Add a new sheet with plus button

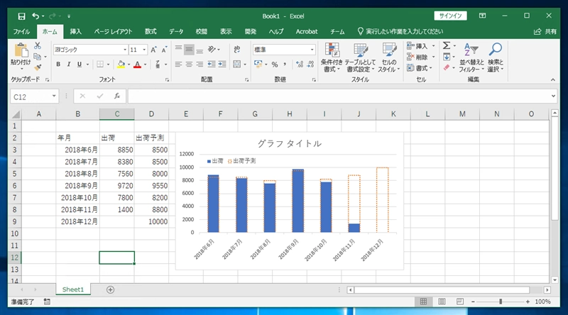coord(111,289)
